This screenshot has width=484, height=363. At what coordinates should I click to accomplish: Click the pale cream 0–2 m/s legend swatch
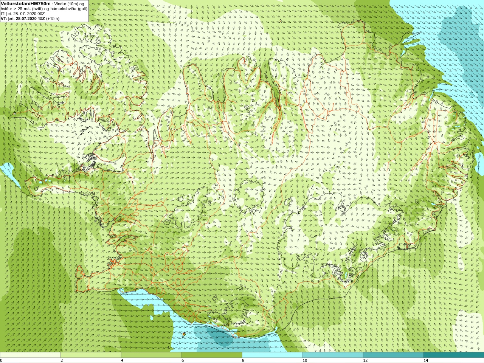click(30, 355)
